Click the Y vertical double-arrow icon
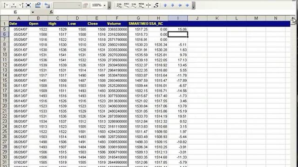Image resolution: width=298 pixels, height=167 pixels. pyautogui.click(x=21, y=5)
